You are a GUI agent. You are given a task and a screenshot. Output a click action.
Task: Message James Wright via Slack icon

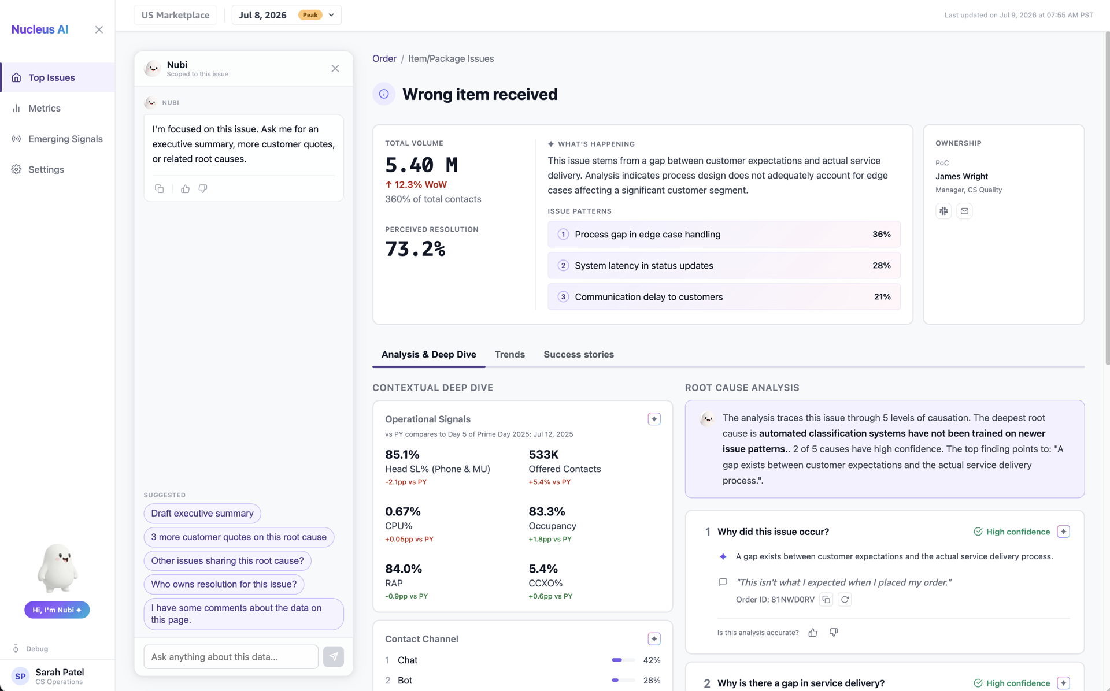pyautogui.click(x=943, y=211)
